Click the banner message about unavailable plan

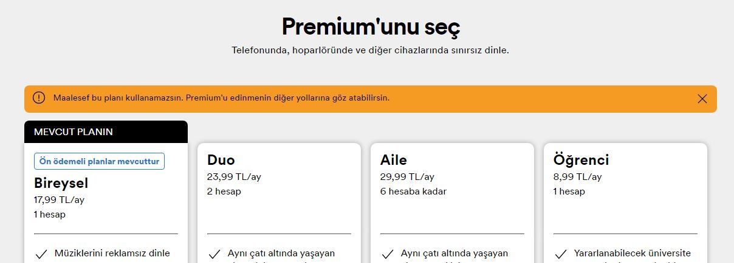click(221, 98)
